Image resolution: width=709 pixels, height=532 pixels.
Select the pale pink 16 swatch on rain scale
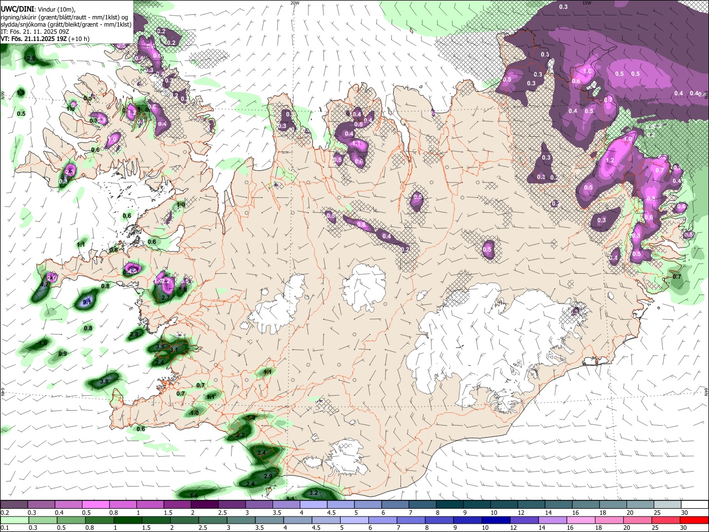click(581, 520)
